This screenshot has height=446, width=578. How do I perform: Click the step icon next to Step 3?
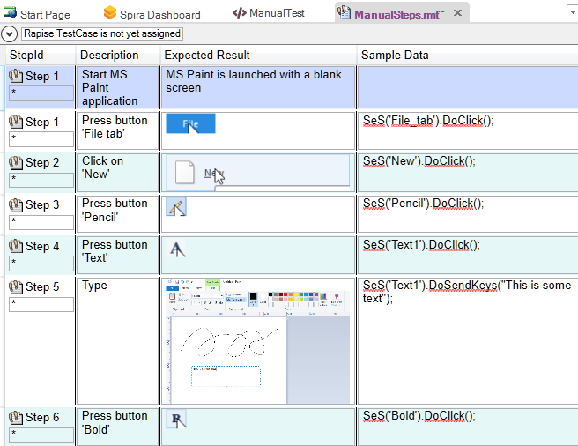pyautogui.click(x=15, y=205)
